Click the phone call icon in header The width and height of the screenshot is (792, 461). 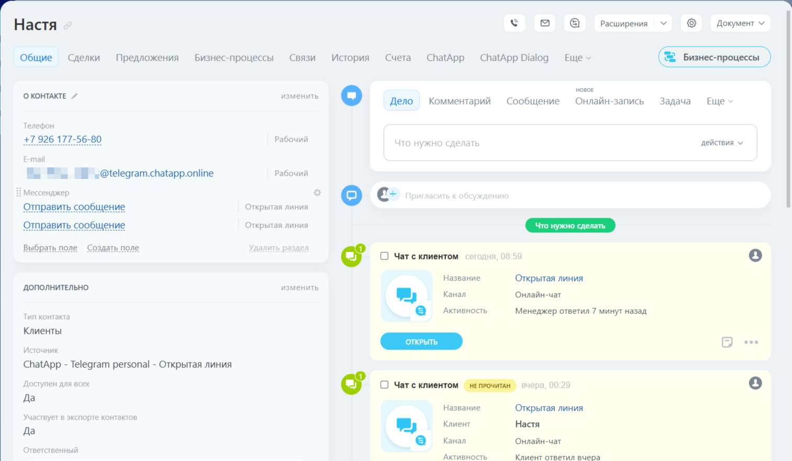[514, 23]
